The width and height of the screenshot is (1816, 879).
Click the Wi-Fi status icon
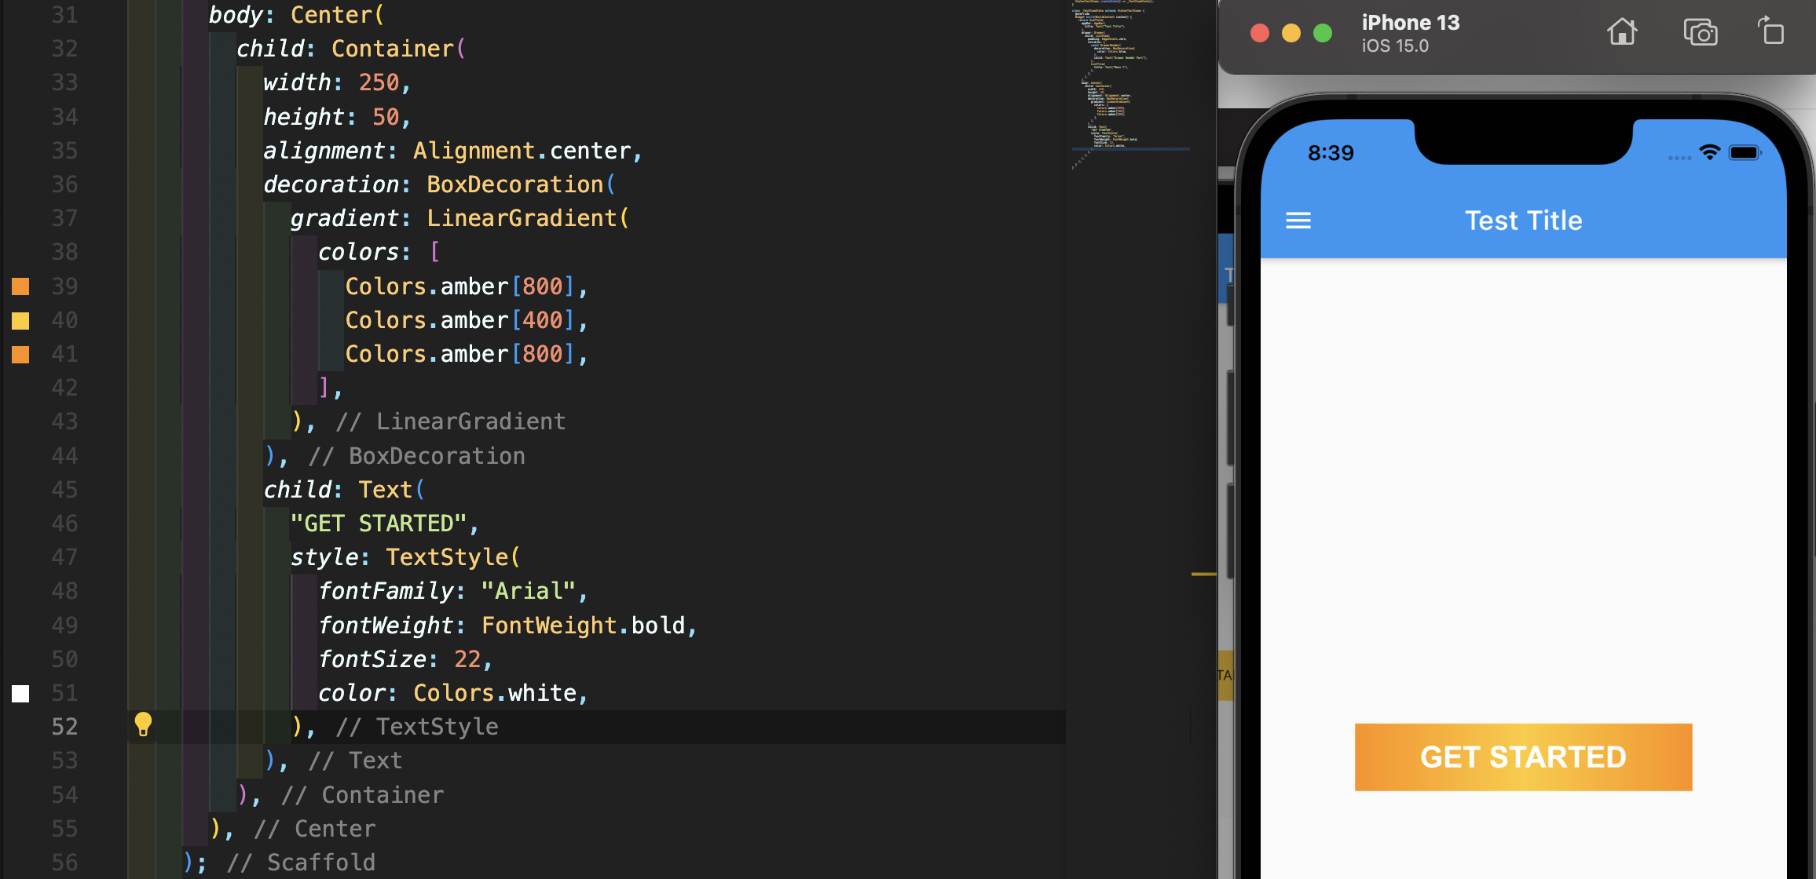click(1709, 152)
